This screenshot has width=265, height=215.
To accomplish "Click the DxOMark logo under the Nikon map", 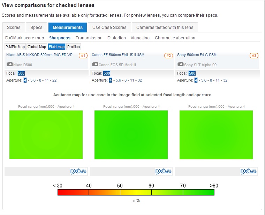I will click(78, 171).
